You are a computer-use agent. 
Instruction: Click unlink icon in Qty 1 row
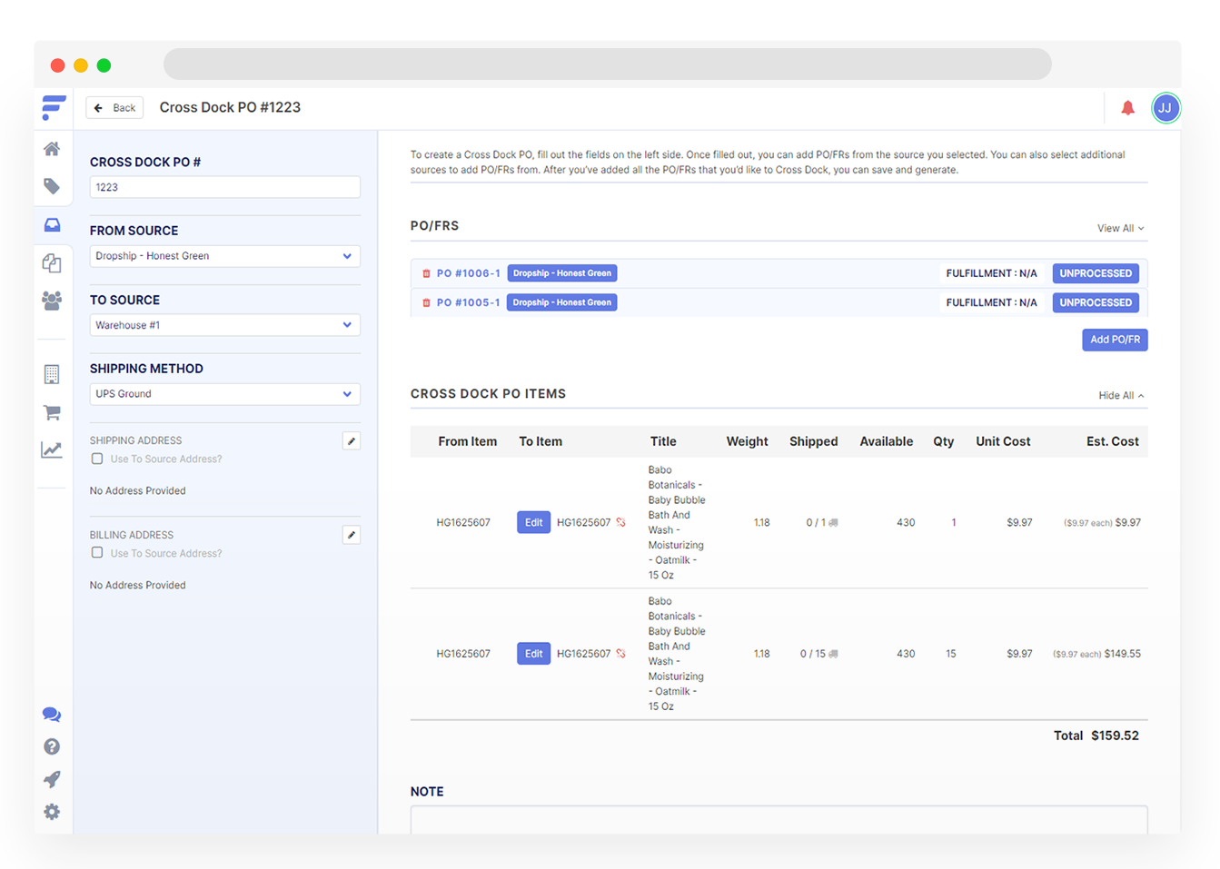[621, 522]
